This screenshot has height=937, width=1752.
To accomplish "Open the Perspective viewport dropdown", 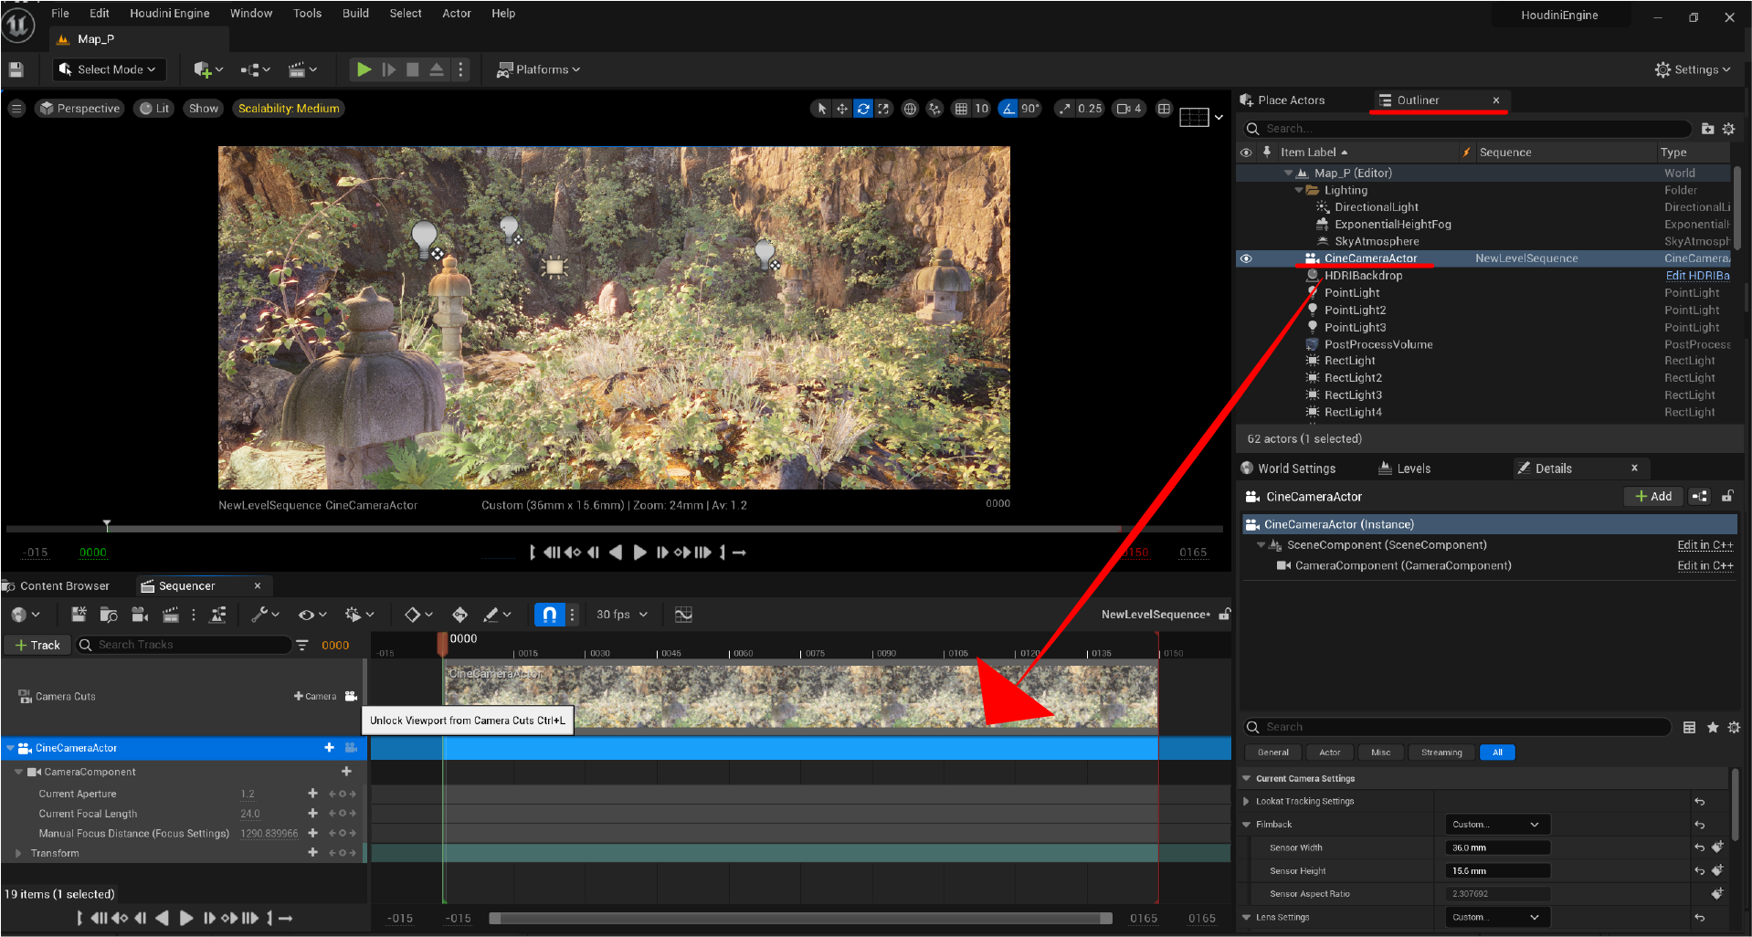I will [79, 108].
